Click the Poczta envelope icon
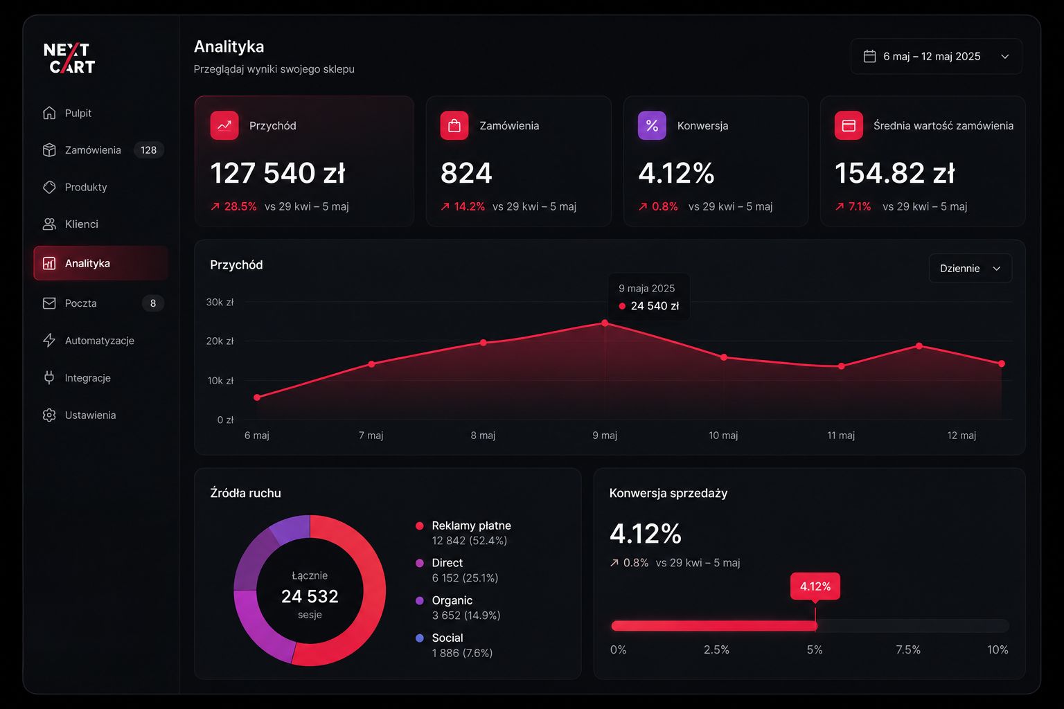The height and width of the screenshot is (709, 1064). (x=49, y=303)
